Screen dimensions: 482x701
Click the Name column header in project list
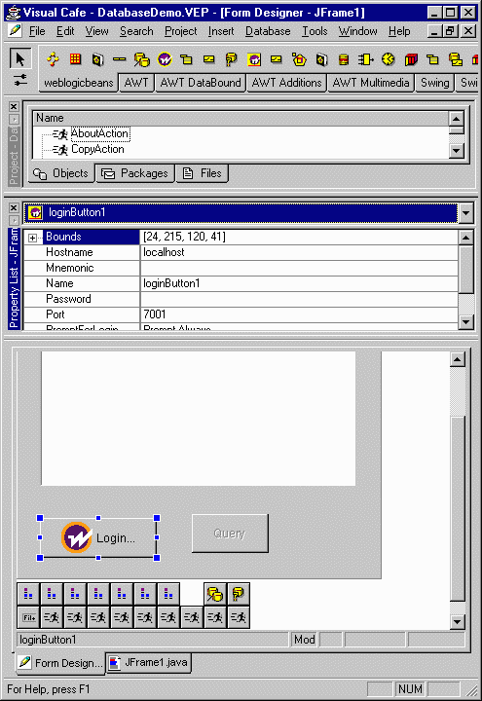pyautogui.click(x=241, y=118)
